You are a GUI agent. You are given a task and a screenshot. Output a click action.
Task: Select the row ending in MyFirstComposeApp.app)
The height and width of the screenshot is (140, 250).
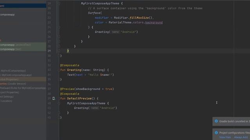[23, 75]
